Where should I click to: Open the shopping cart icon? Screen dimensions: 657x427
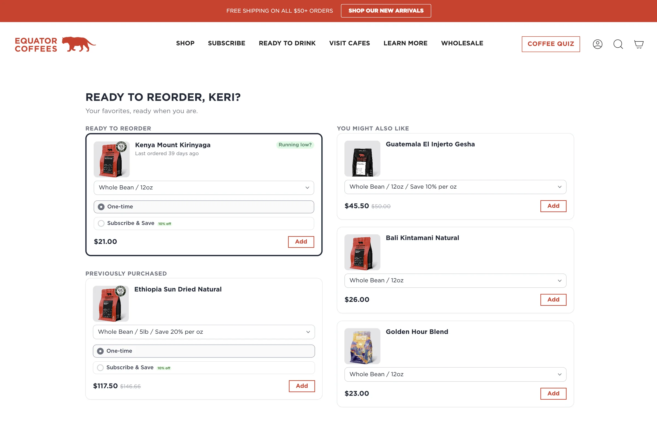[x=639, y=44]
